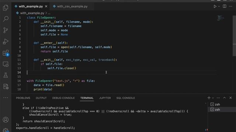The width and height of the screenshot is (236, 132).
Task: Open the JUPYTER panel tab
Action: point(105,98)
